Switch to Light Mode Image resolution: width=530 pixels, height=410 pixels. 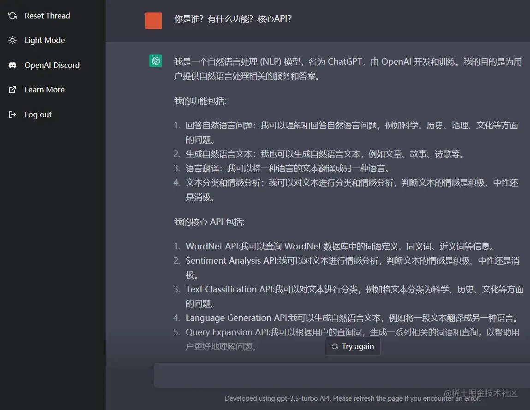point(45,40)
